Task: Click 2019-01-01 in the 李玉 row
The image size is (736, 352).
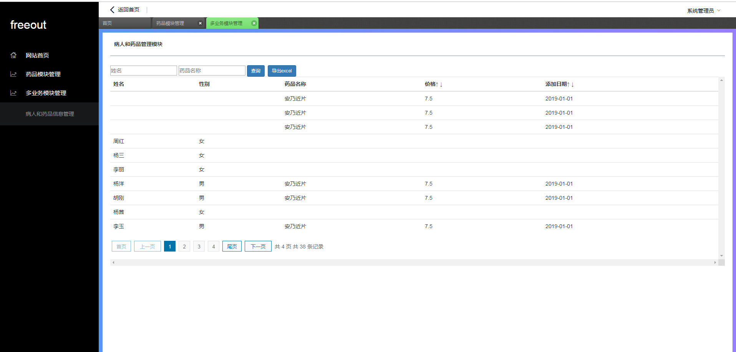Action: pos(559,226)
